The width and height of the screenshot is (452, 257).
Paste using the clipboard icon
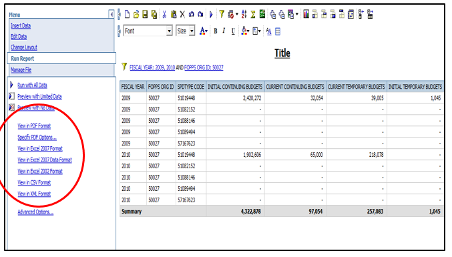(174, 14)
